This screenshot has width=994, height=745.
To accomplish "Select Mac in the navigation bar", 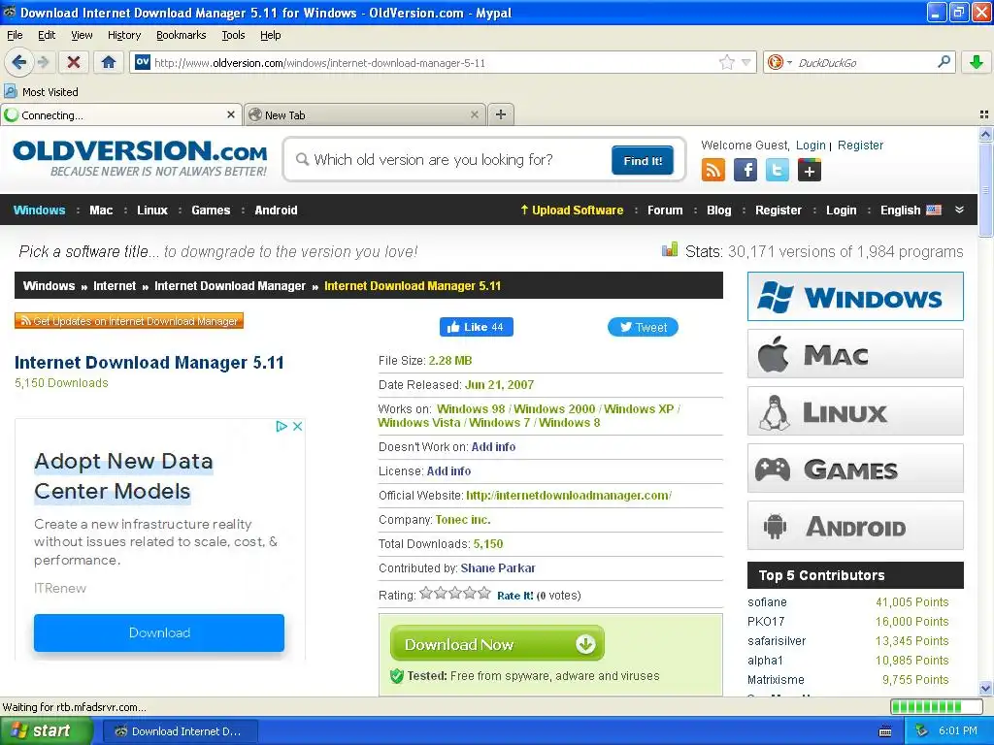I will tap(101, 211).
